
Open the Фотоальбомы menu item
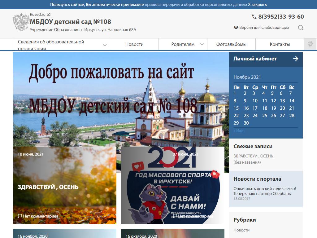tap(231, 44)
